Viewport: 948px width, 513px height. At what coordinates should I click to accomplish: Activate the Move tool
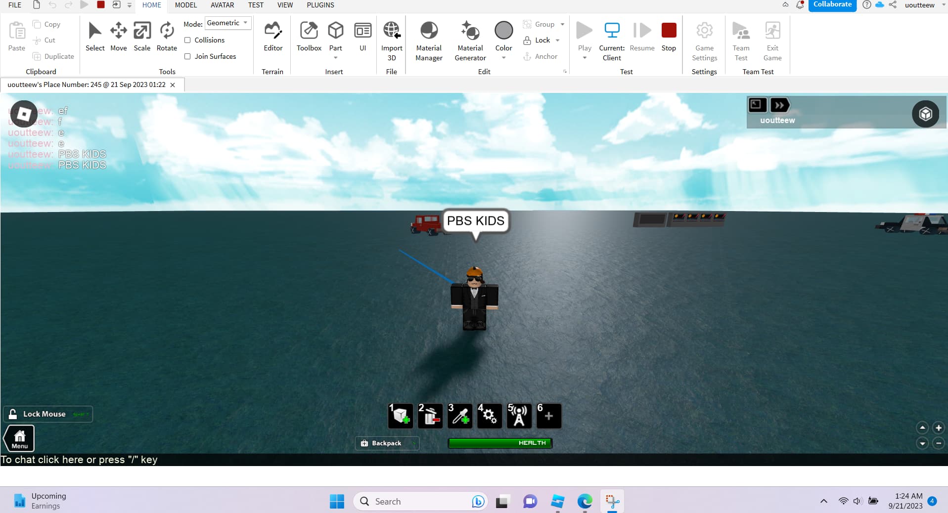[119, 36]
